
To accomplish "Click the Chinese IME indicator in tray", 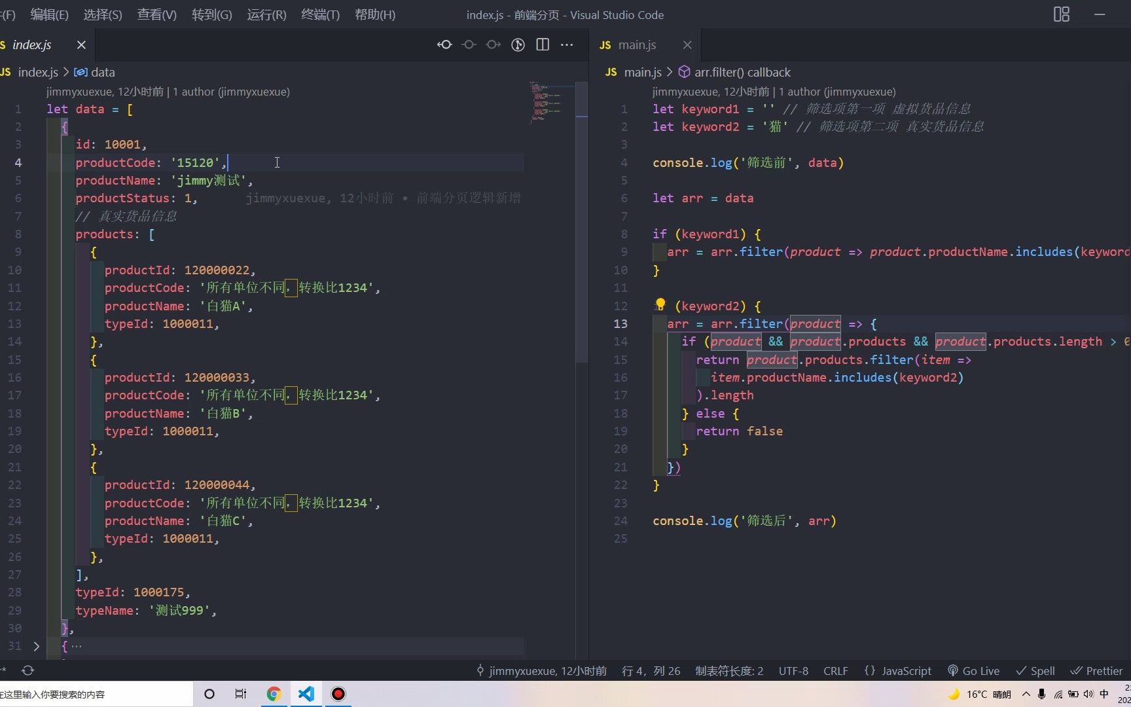I will 1105,694.
